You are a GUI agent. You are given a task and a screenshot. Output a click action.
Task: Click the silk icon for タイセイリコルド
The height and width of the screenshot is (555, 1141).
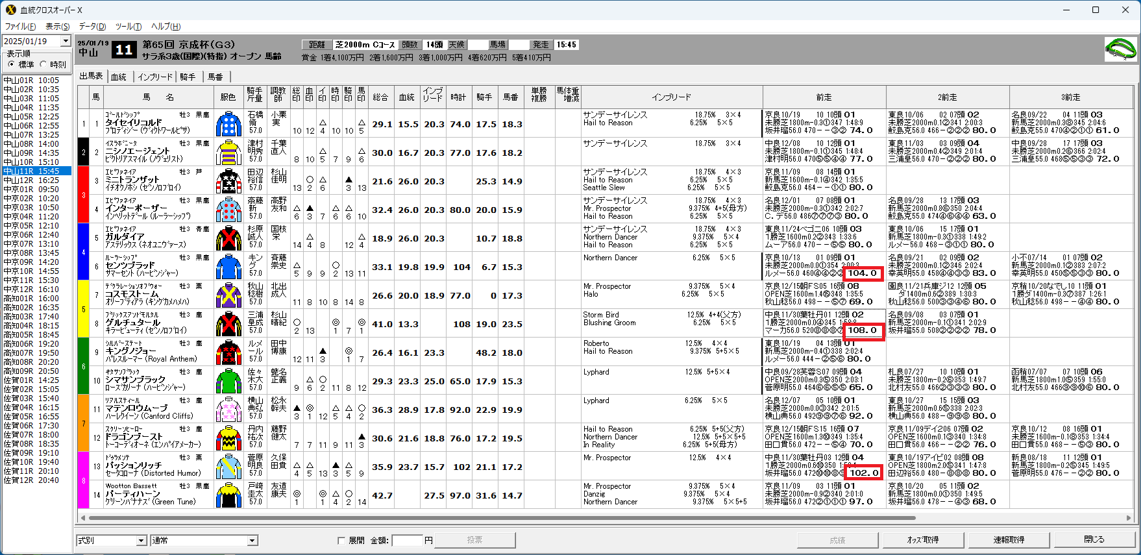(x=228, y=123)
